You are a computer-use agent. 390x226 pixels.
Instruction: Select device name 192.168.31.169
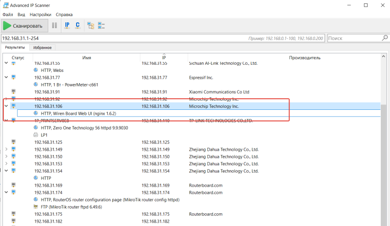(x=48, y=185)
